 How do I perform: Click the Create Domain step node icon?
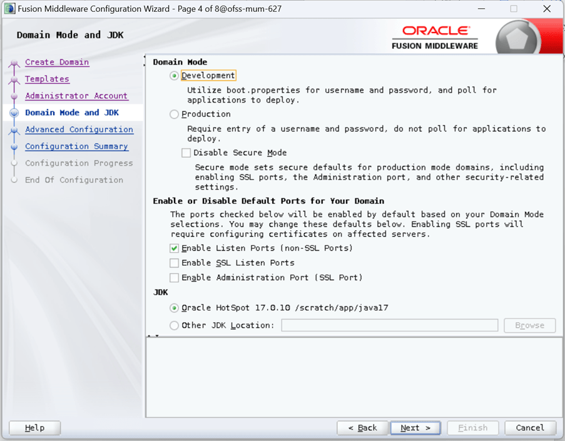click(14, 63)
